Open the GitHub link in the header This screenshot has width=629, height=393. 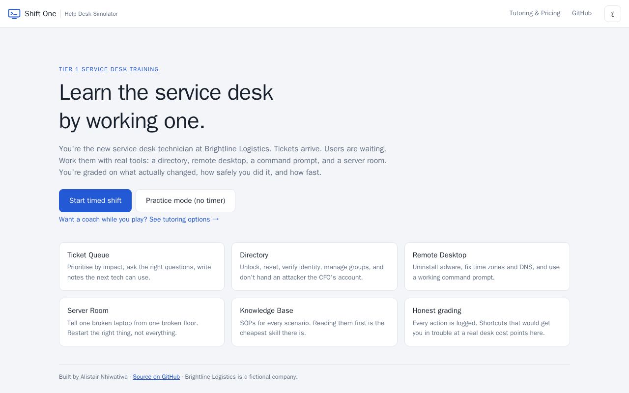(x=582, y=13)
